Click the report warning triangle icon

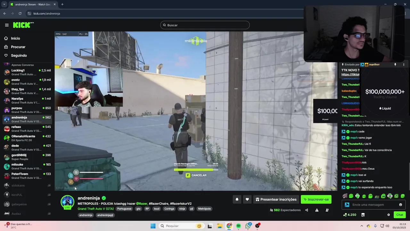pyautogui.click(x=317, y=210)
